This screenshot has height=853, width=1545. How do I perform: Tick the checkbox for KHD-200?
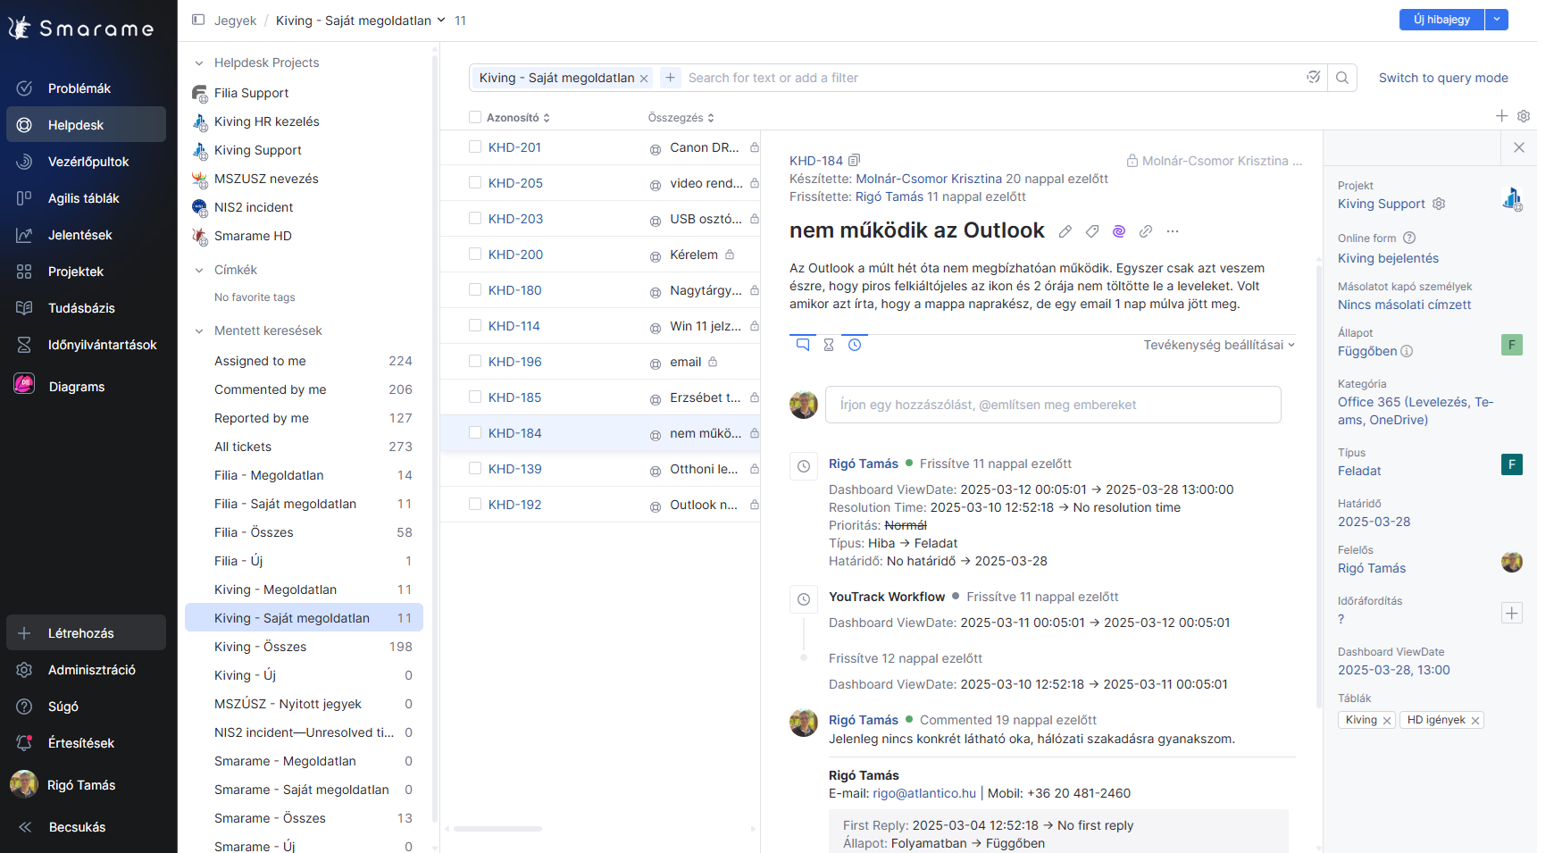coord(475,255)
